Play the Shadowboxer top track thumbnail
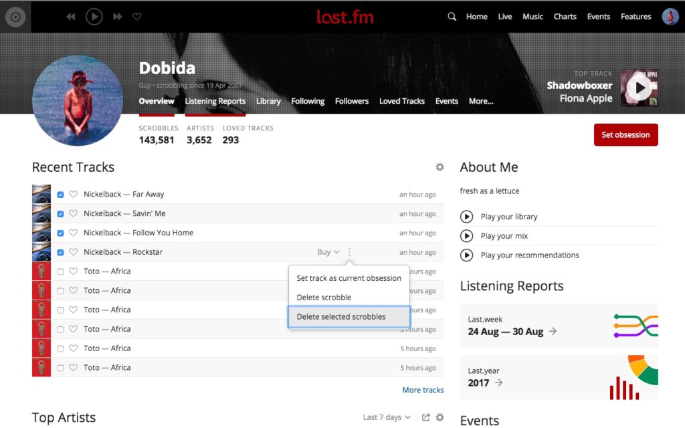Image resolution: width=685 pixels, height=428 pixels. [x=640, y=87]
